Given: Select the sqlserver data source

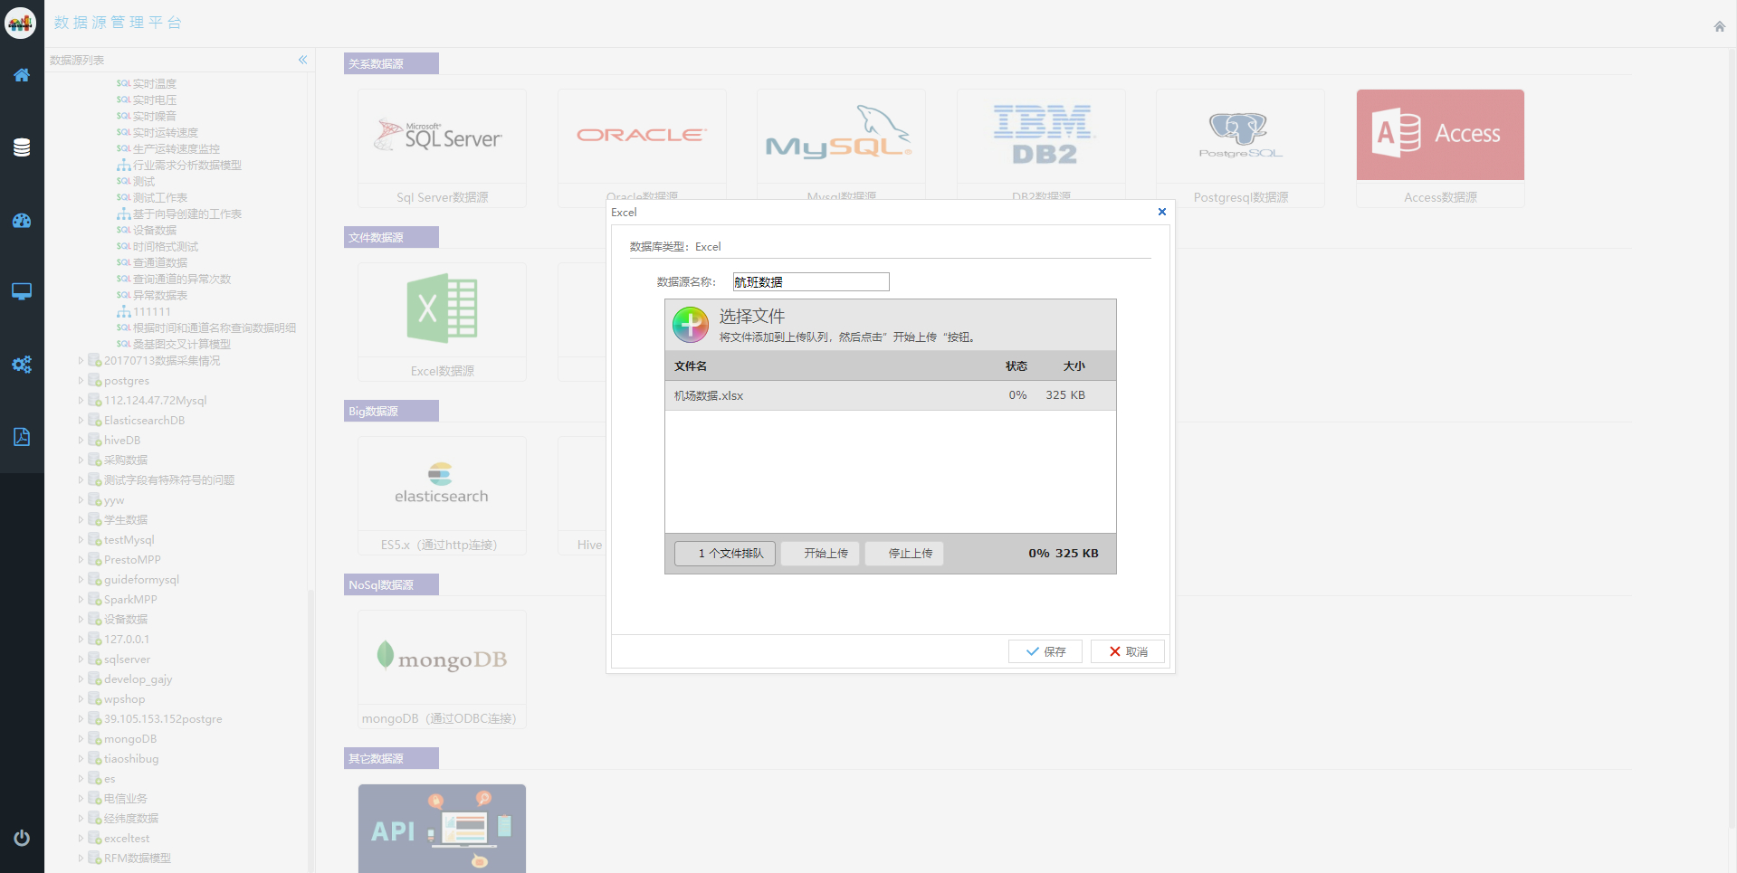Looking at the screenshot, I should coord(127,659).
